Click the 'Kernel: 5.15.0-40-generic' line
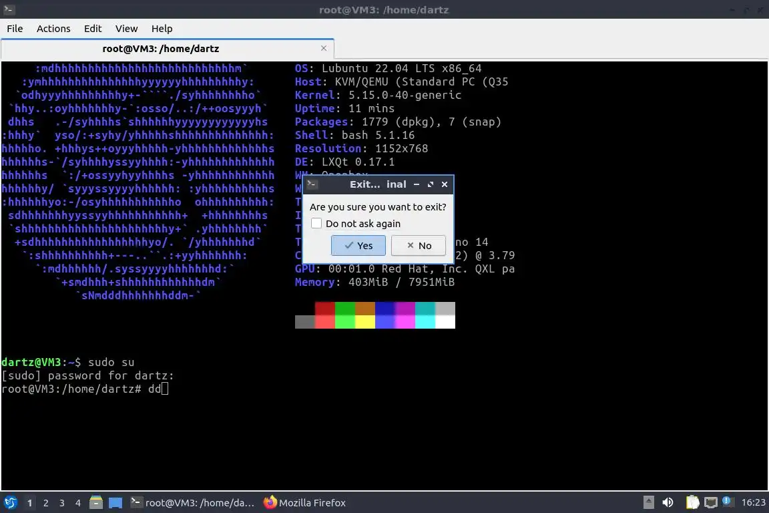The height and width of the screenshot is (513, 769). point(378,95)
